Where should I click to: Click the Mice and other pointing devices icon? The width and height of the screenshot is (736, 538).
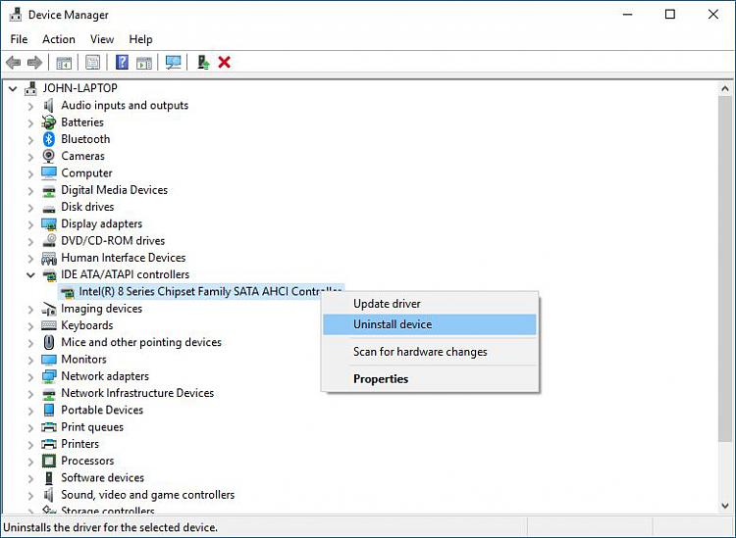pyautogui.click(x=49, y=342)
